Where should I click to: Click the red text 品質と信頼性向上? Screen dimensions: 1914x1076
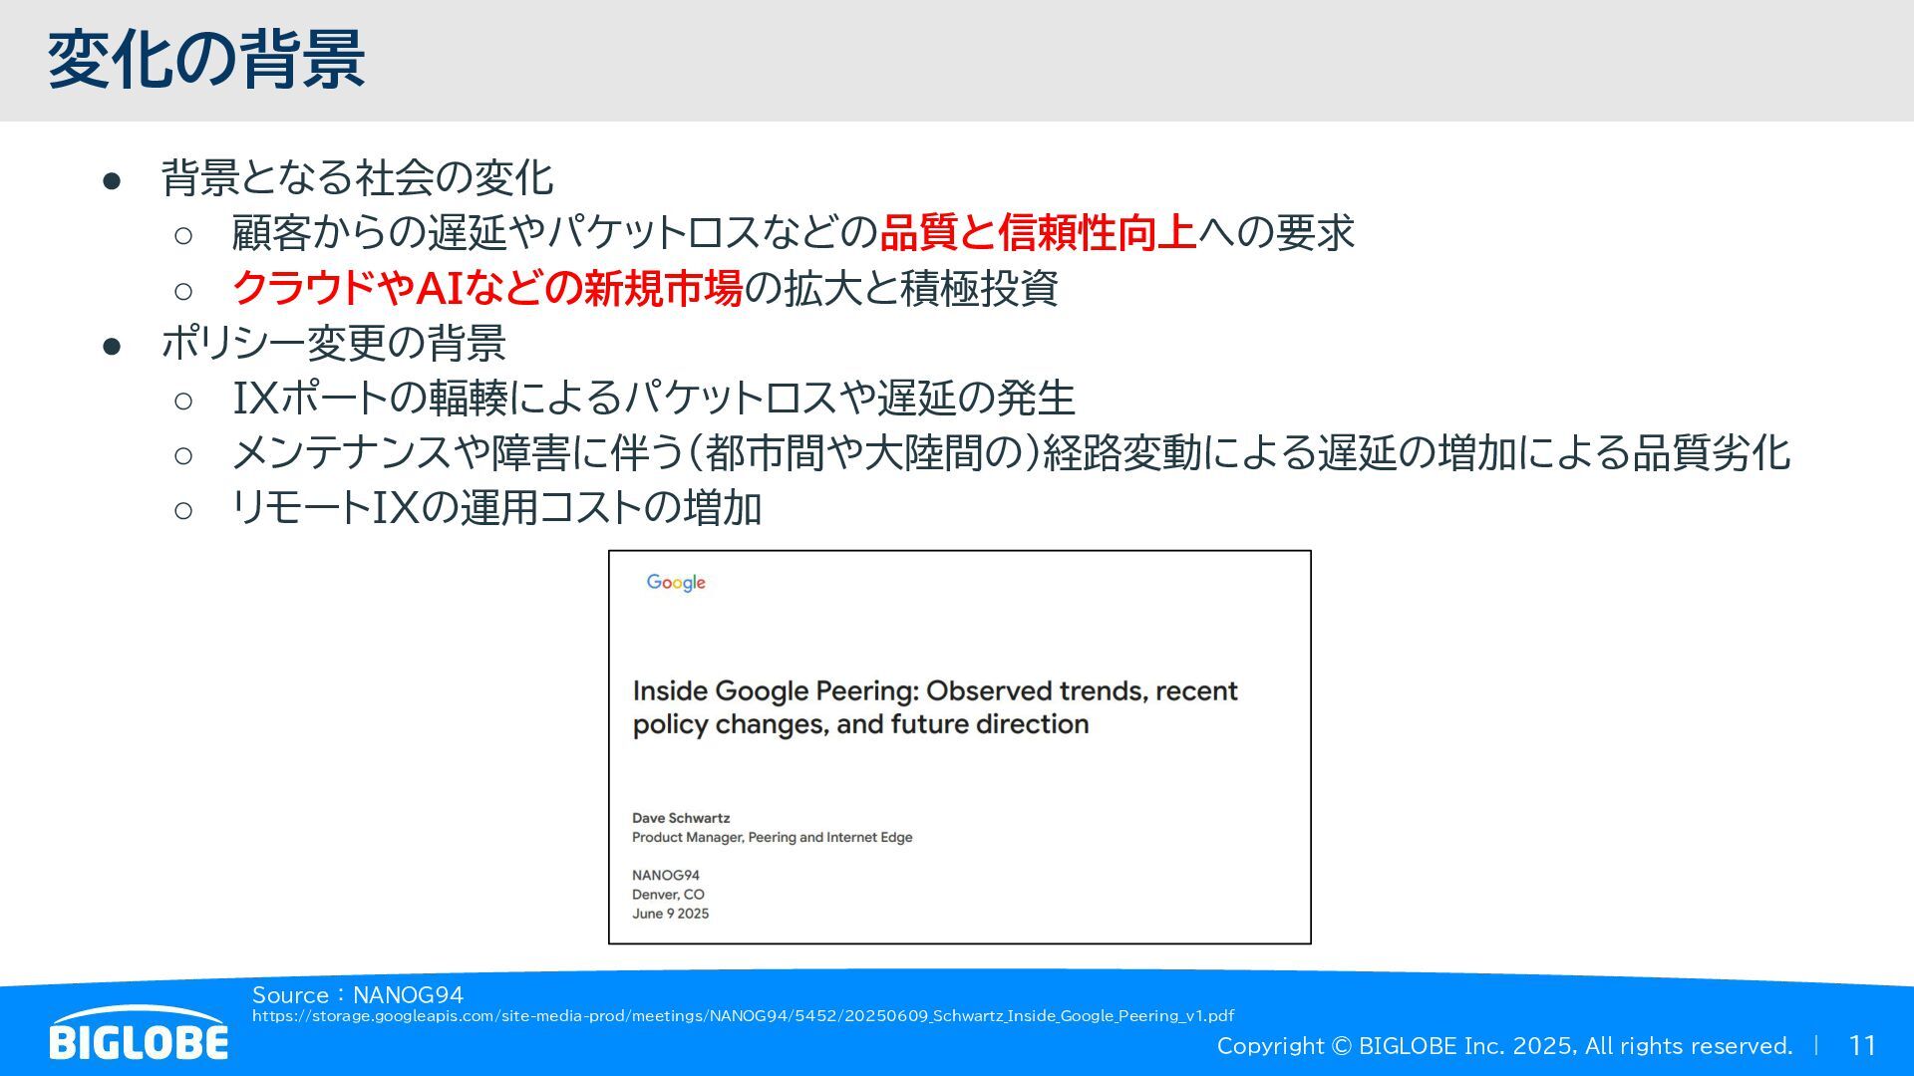pos(1037,233)
